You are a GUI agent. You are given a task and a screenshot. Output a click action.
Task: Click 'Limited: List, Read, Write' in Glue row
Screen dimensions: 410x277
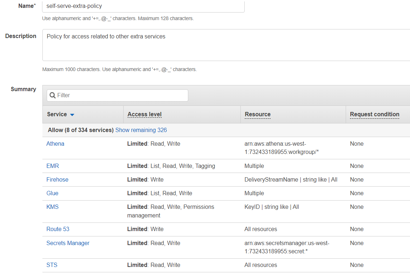[160, 193]
